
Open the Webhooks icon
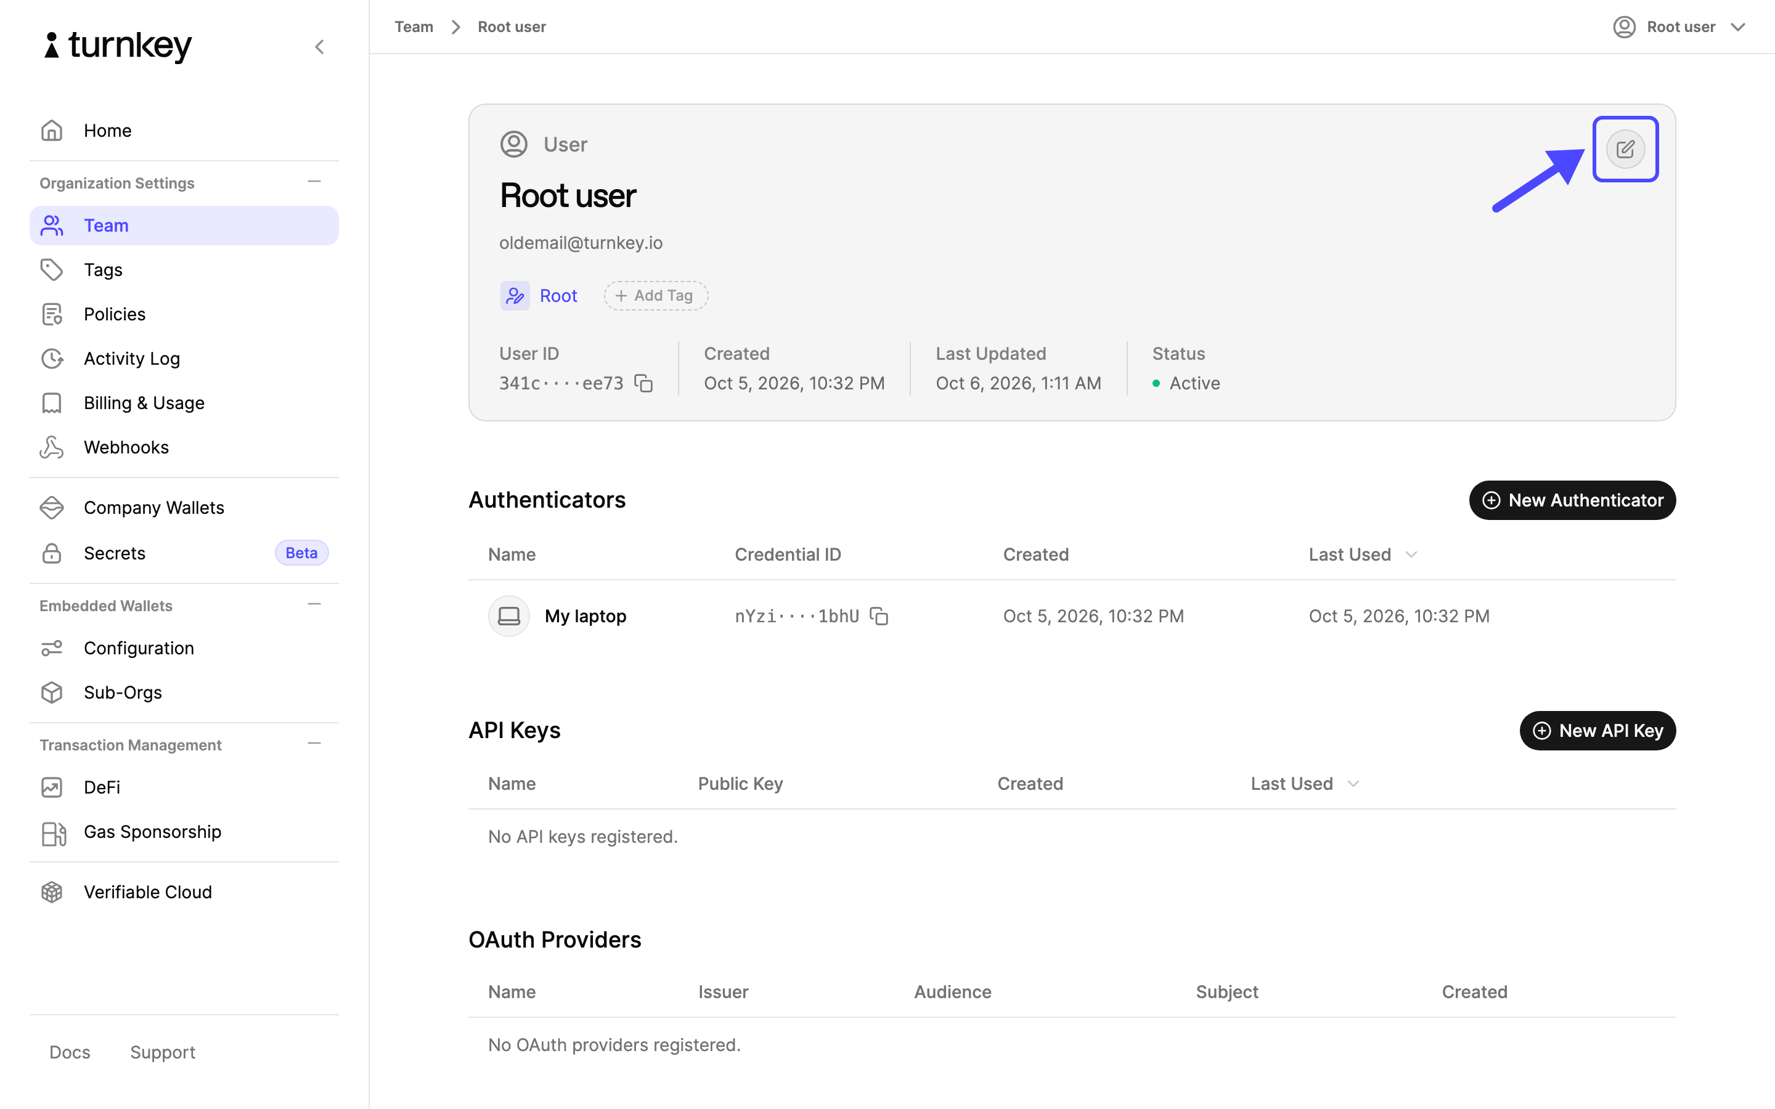pyautogui.click(x=51, y=447)
